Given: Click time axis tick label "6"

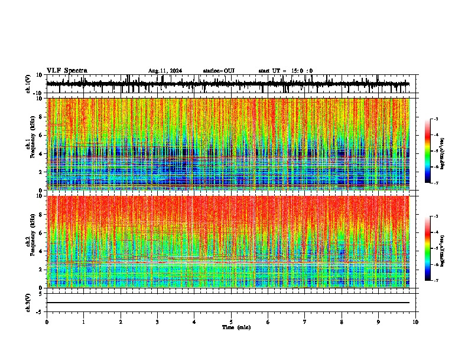Looking at the screenshot, I should (x=268, y=322).
